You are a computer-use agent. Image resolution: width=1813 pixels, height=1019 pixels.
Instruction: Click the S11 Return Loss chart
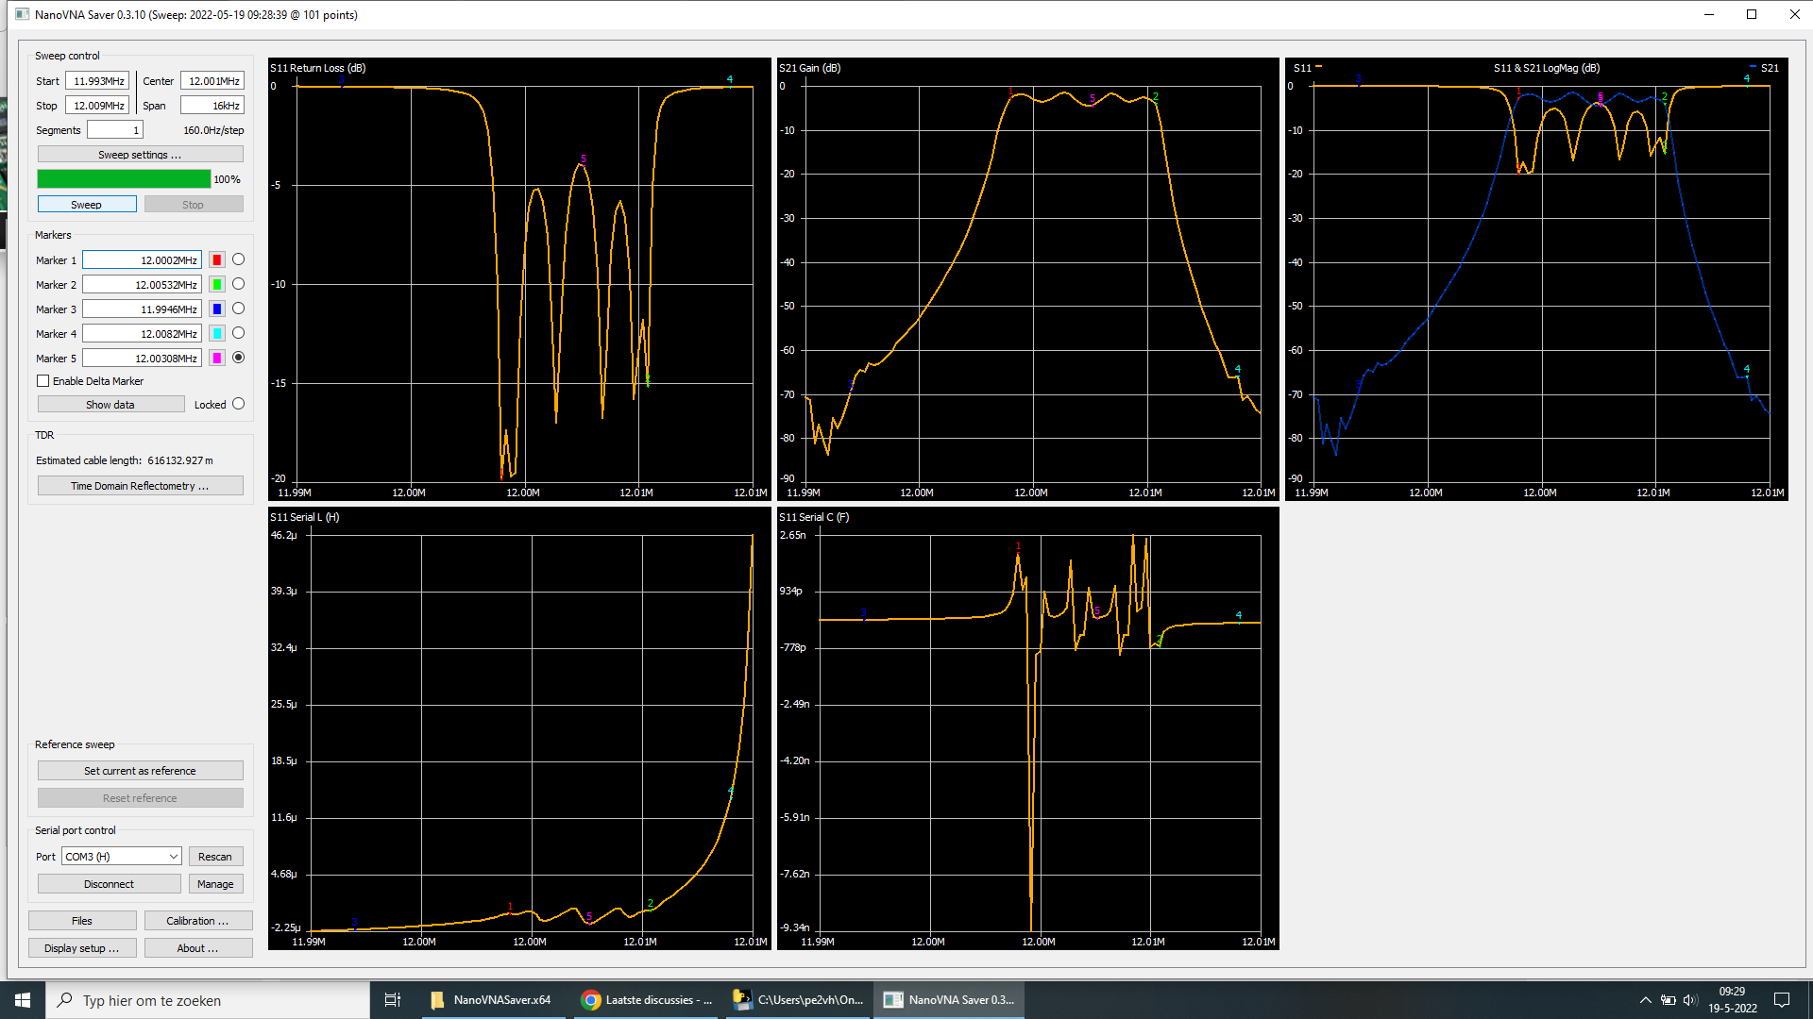tap(519, 279)
